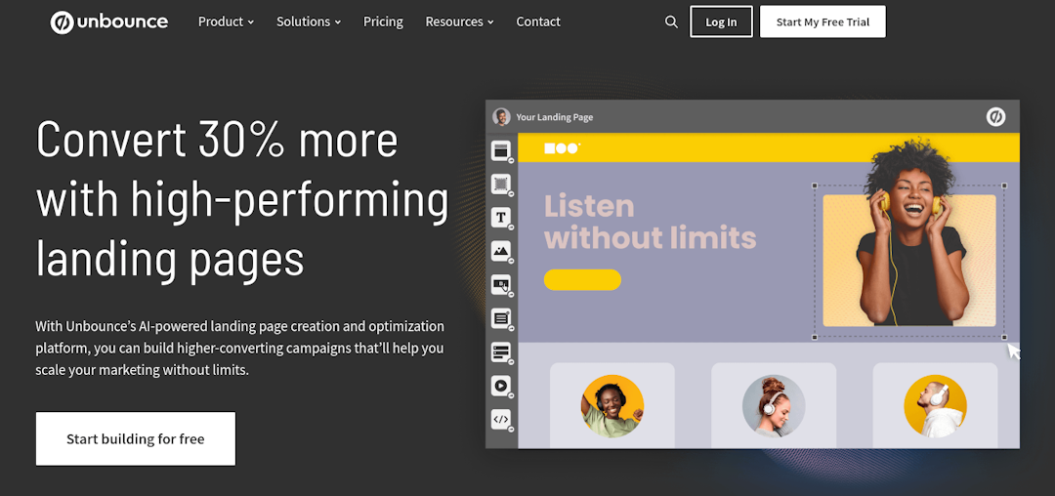Image resolution: width=1055 pixels, height=496 pixels.
Task: Expand the Product menu
Action: coord(226,22)
